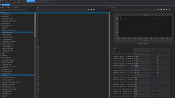Select SpEffectParam in the param list
The width and height of the screenshot is (175, 98).
(x=6, y=68)
